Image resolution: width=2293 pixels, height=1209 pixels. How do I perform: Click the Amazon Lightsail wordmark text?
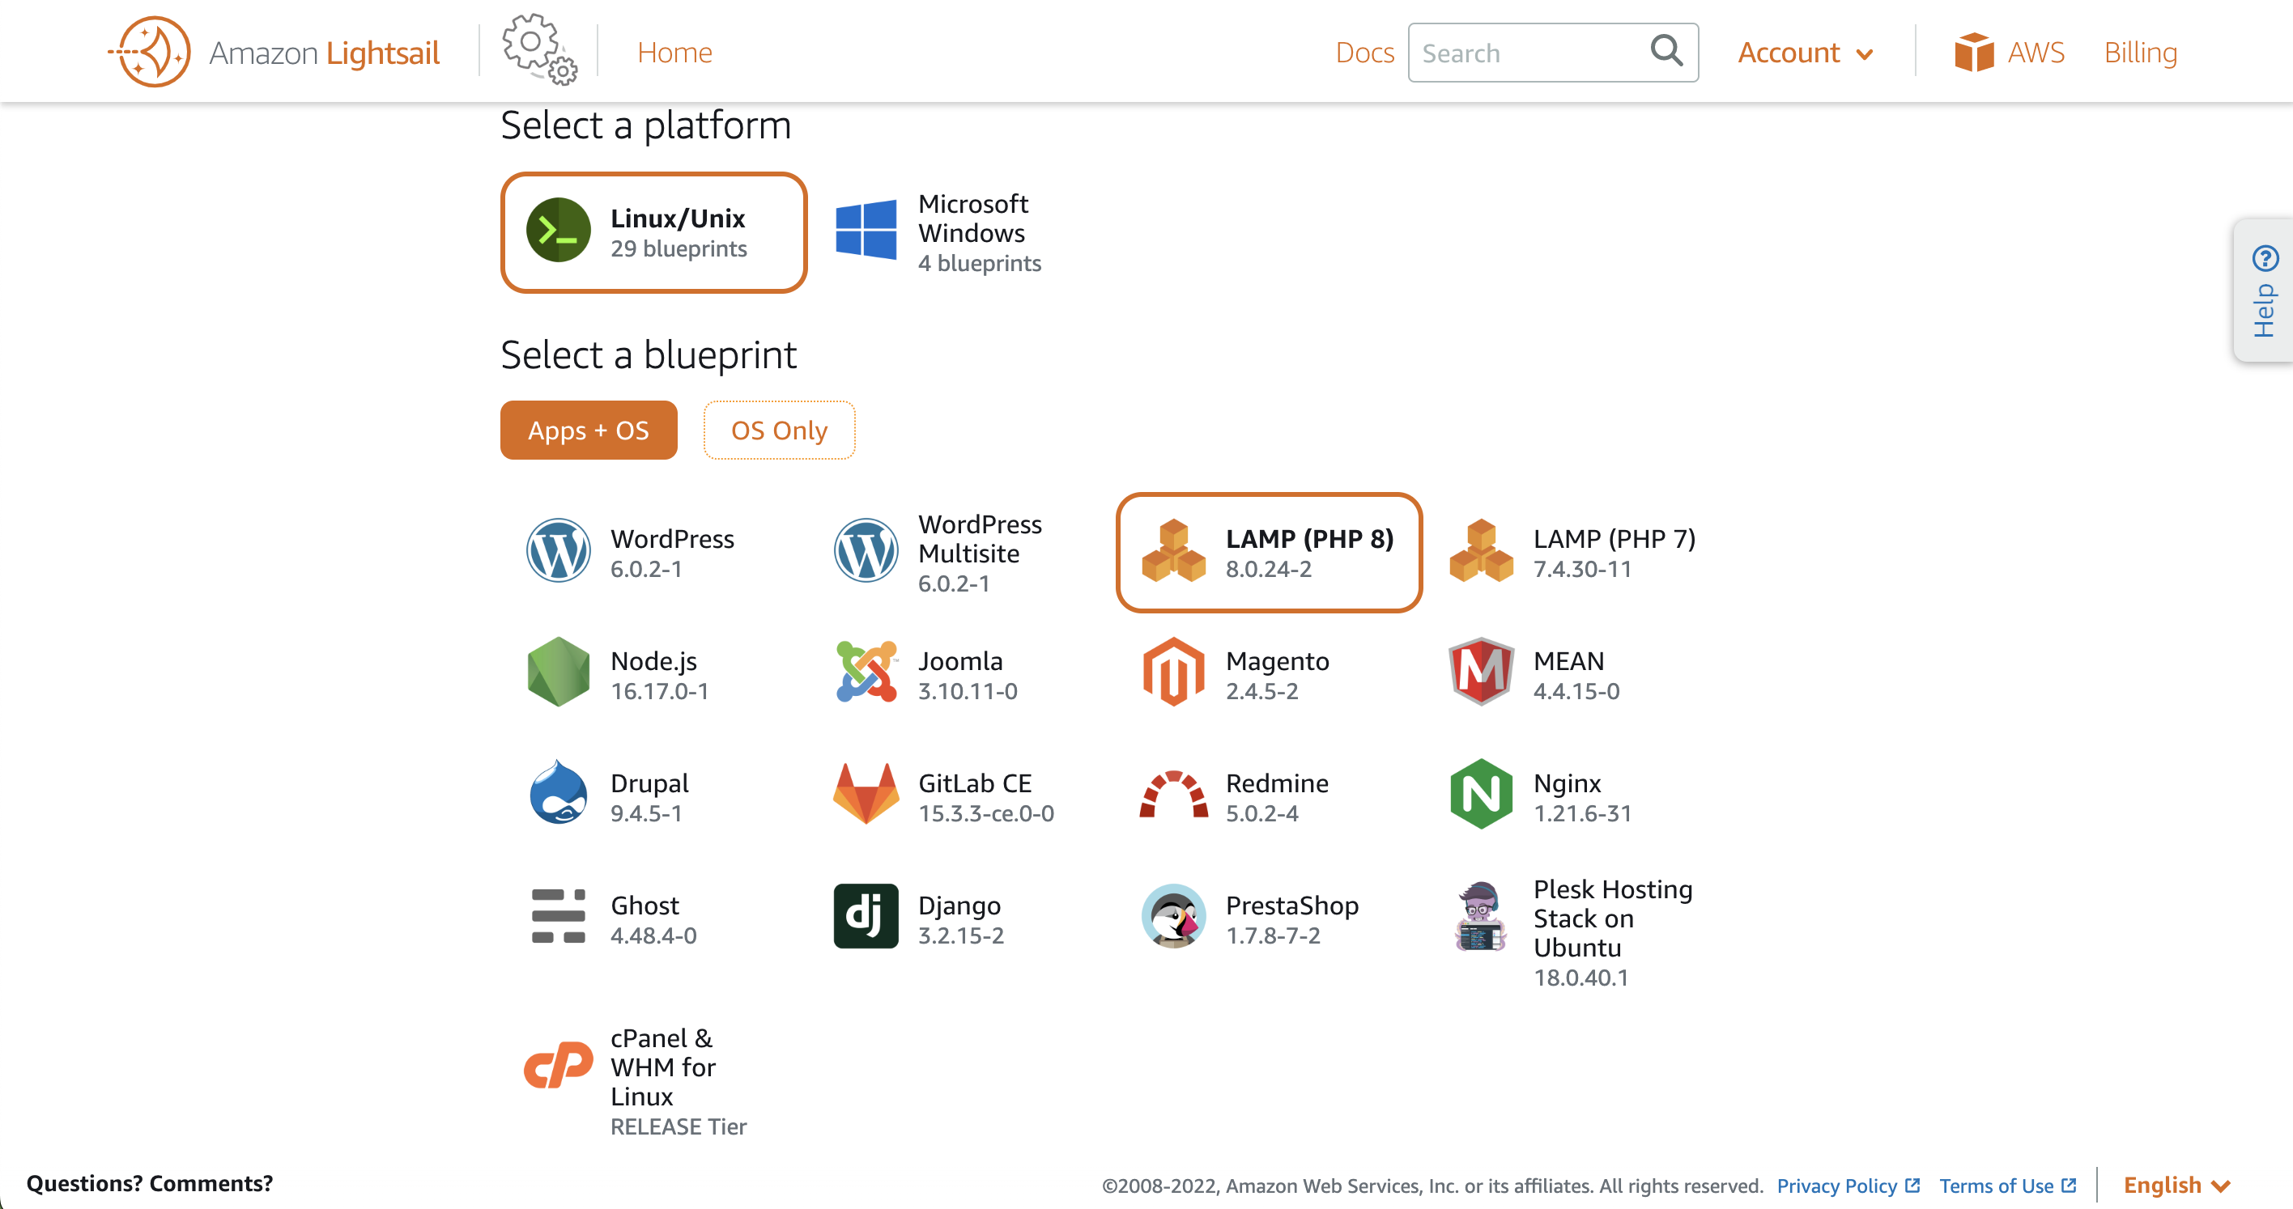(x=324, y=53)
